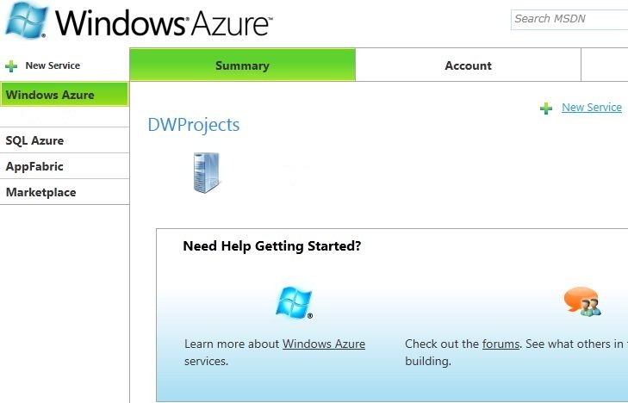Open Marketplace from the sidebar
Viewport: 628px width, 403px height.
click(41, 192)
